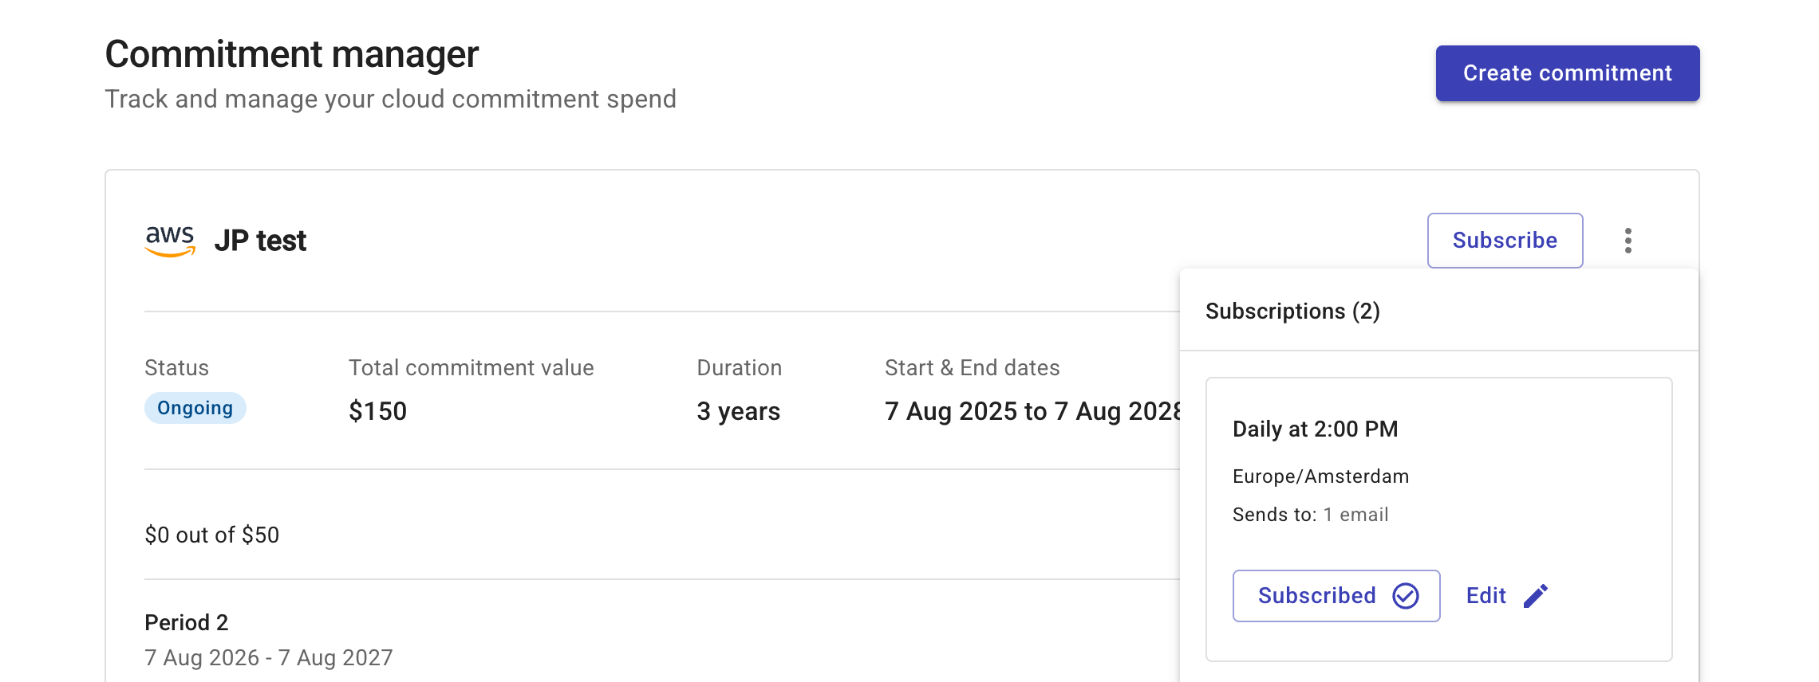Click the pencil icon next to Edit

coord(1534,594)
